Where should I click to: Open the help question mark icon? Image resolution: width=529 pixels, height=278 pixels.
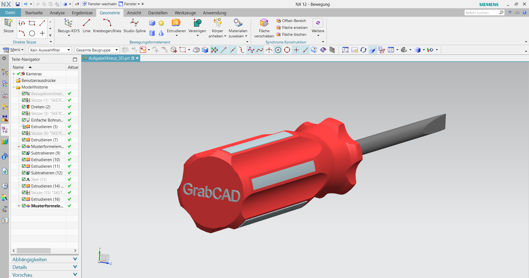coord(524,13)
